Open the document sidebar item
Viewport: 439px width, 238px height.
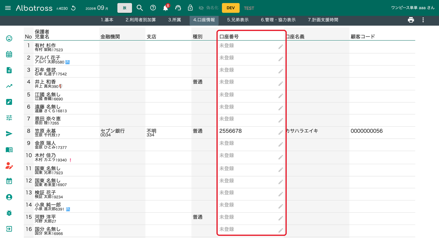tap(9, 70)
